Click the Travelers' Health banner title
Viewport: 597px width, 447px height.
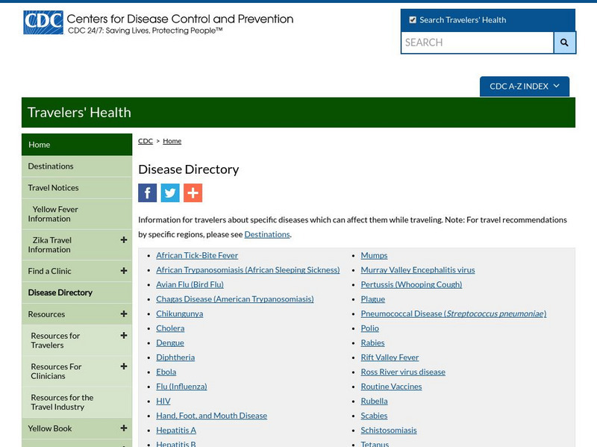pyautogui.click(x=79, y=113)
